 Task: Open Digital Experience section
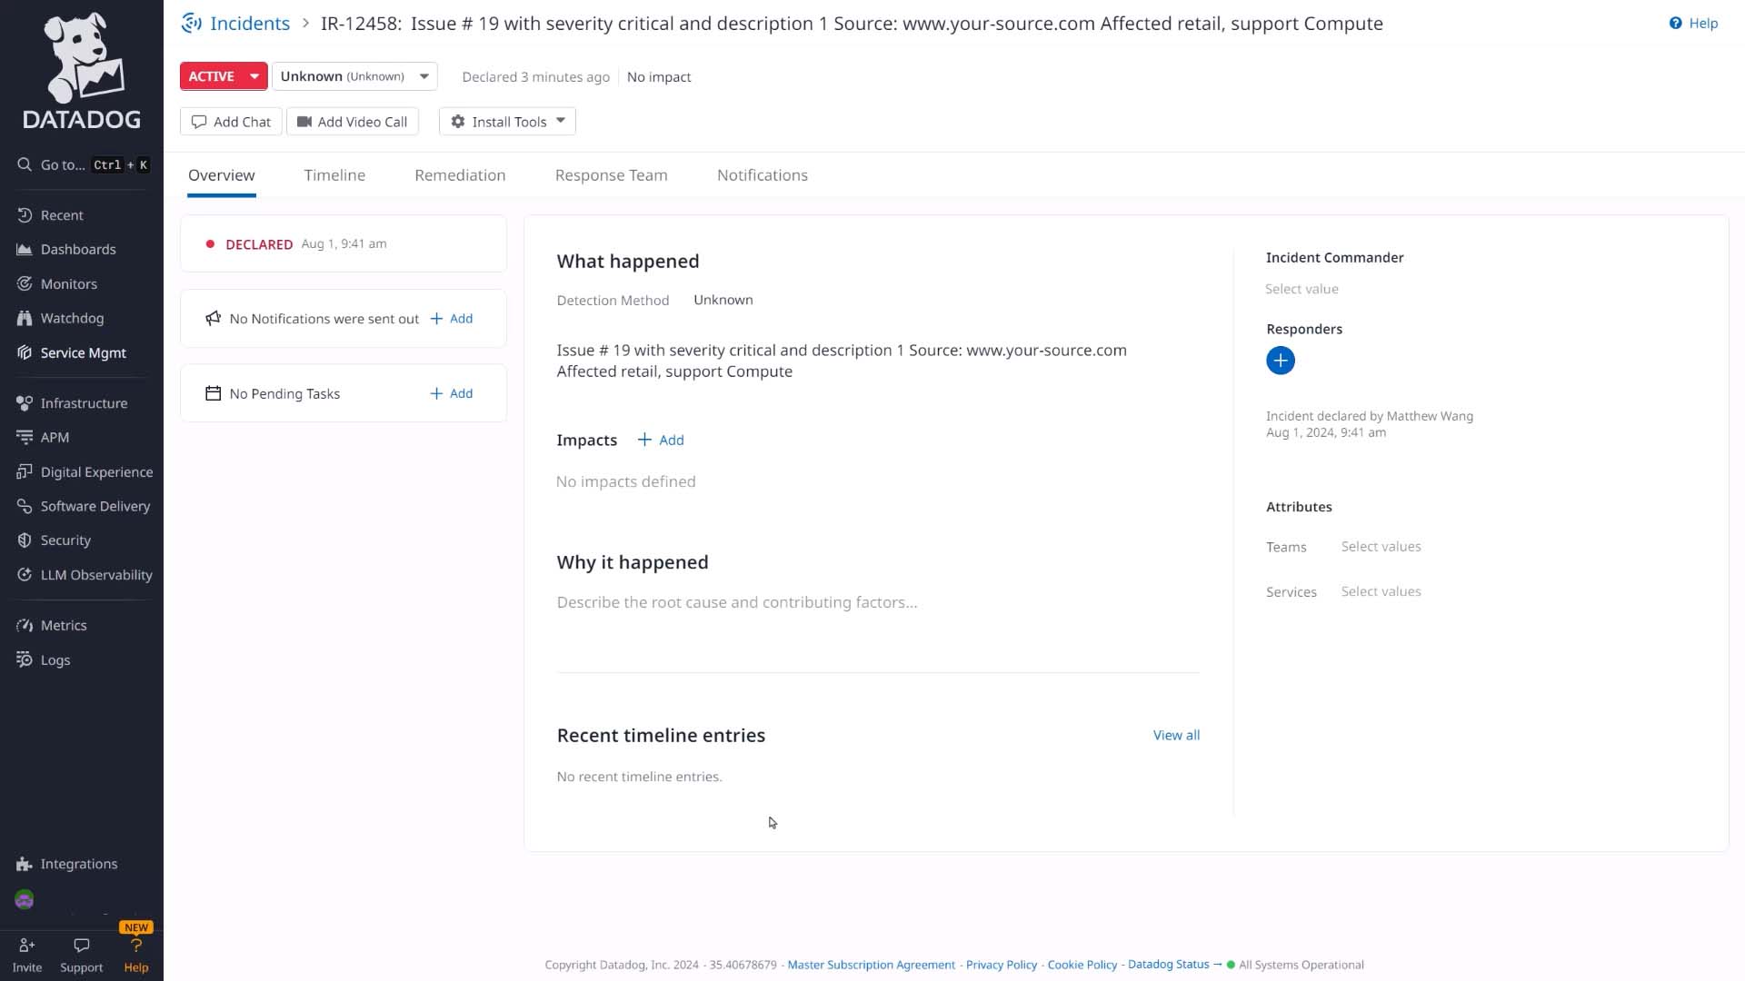96,471
